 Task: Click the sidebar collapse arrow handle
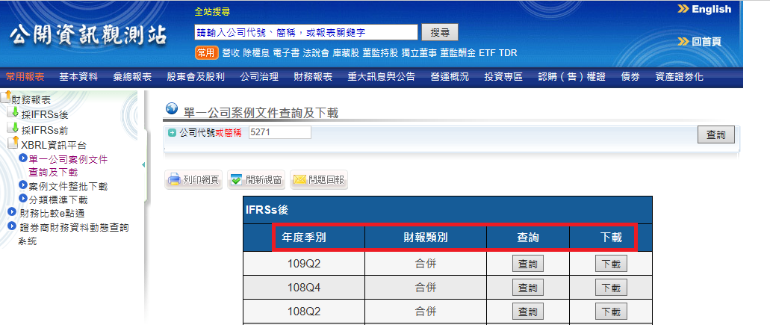(144, 165)
